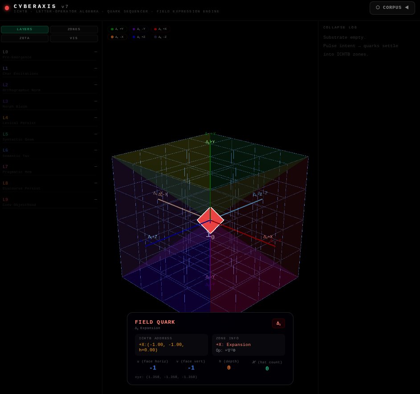The image size is (420, 394).
Task: Toggle the blue +Z zone legend chip
Action: (139, 37)
